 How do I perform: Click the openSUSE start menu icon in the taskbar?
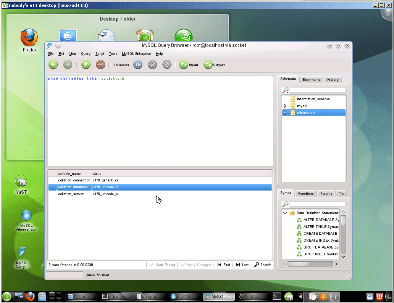click(x=7, y=297)
